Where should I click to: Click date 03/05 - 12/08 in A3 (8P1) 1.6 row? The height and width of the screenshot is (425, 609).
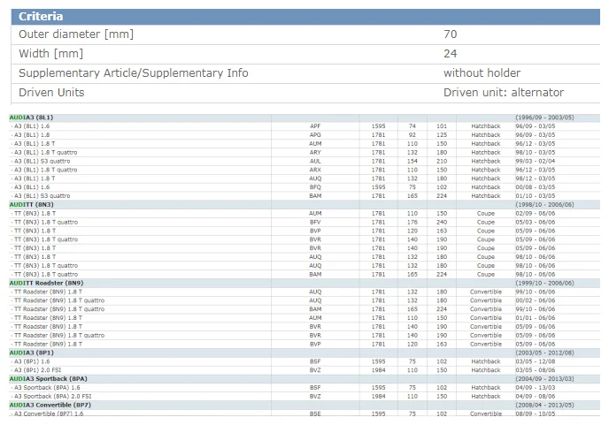coord(536,361)
